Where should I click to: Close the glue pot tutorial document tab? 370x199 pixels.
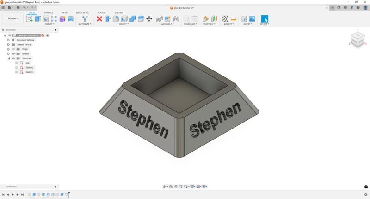click(327, 8)
